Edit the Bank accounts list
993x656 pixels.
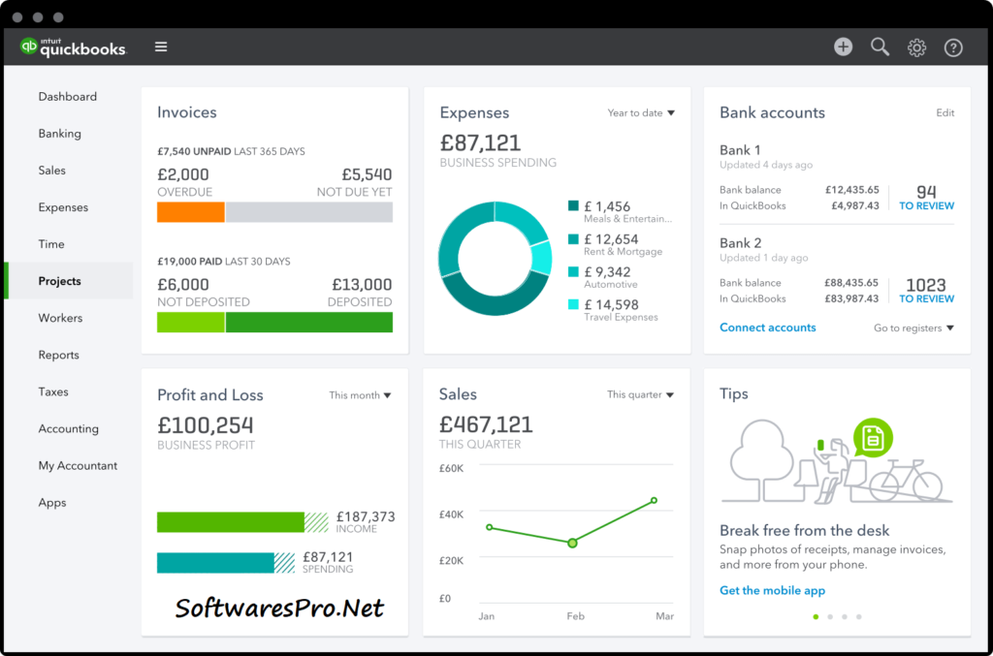coord(945,113)
